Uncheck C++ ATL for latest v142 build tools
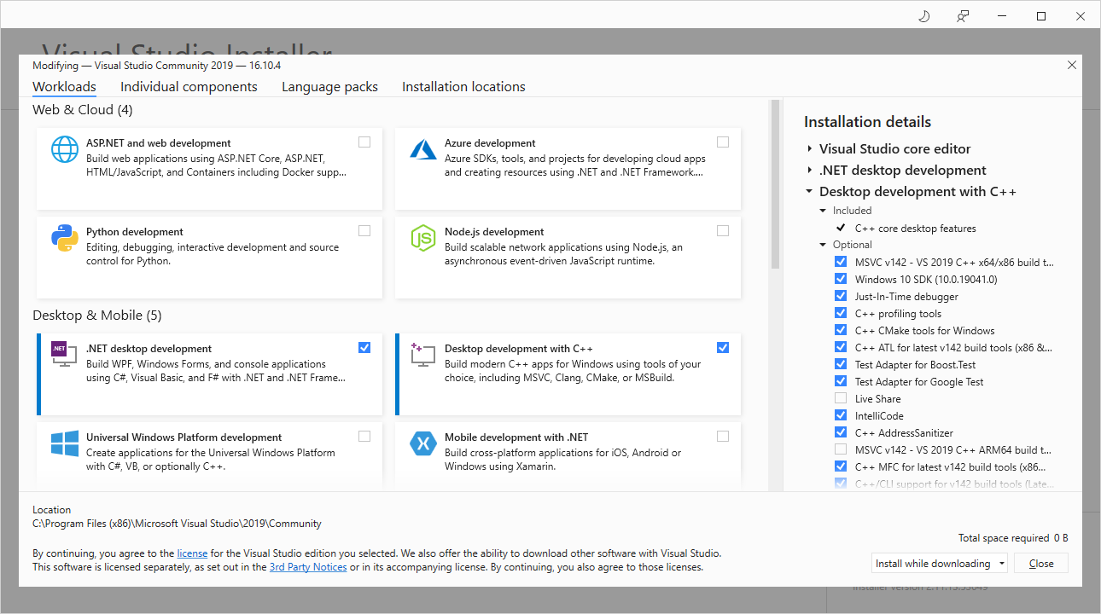This screenshot has height=614, width=1101. point(841,348)
